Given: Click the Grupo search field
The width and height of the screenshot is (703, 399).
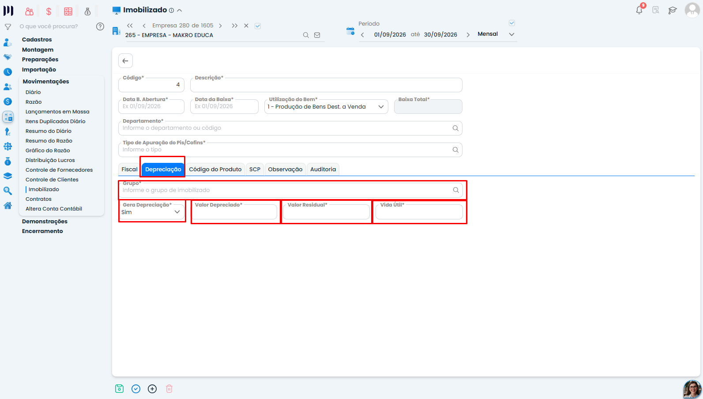Looking at the screenshot, I should pyautogui.click(x=291, y=190).
